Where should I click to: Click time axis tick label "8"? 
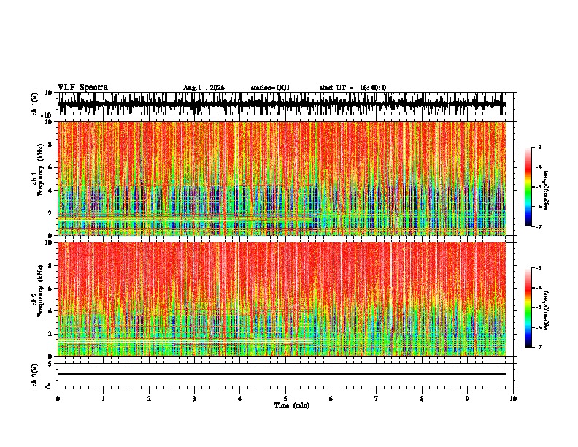point(422,399)
